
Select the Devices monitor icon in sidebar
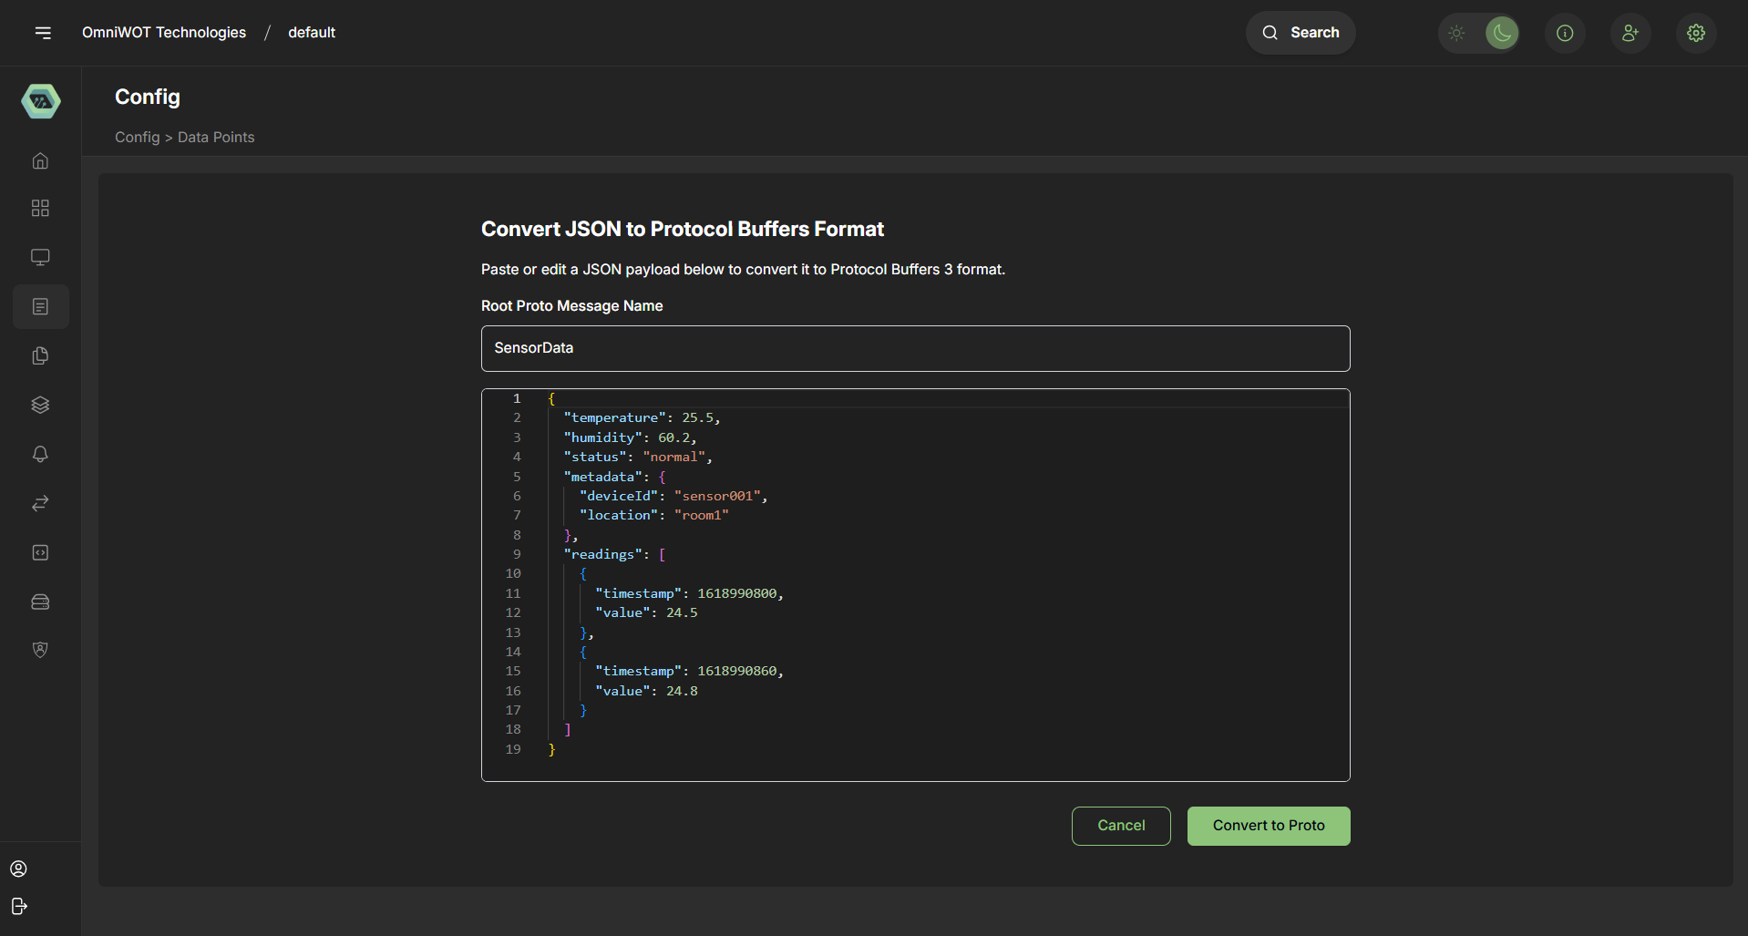40,257
